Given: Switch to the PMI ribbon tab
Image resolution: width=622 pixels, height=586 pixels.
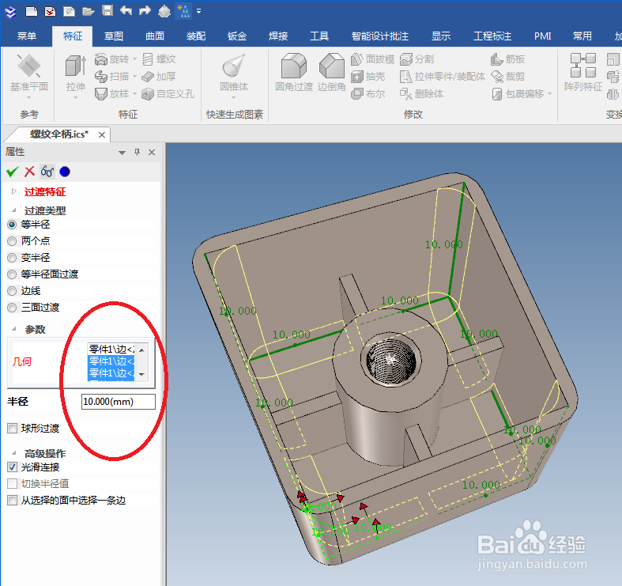Looking at the screenshot, I should pyautogui.click(x=542, y=36).
